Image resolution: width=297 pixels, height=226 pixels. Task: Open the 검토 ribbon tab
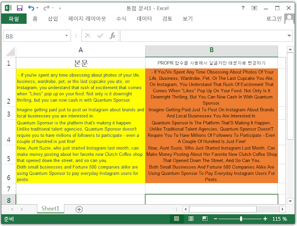[x=167, y=19]
